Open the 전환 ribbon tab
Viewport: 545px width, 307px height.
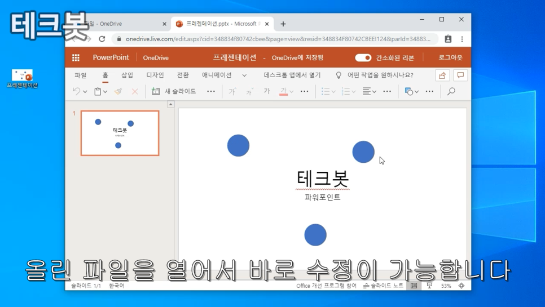click(183, 75)
